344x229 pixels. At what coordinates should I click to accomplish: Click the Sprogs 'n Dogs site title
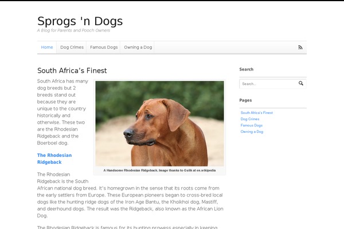coord(80,21)
